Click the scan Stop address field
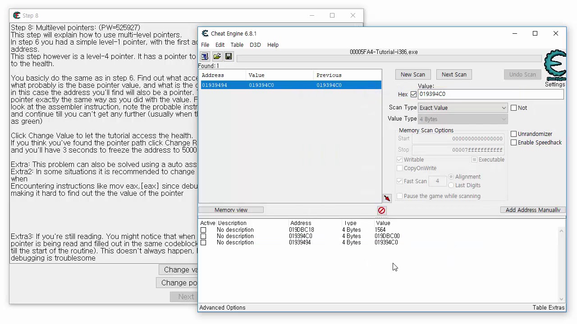The width and height of the screenshot is (577, 324). click(x=458, y=149)
